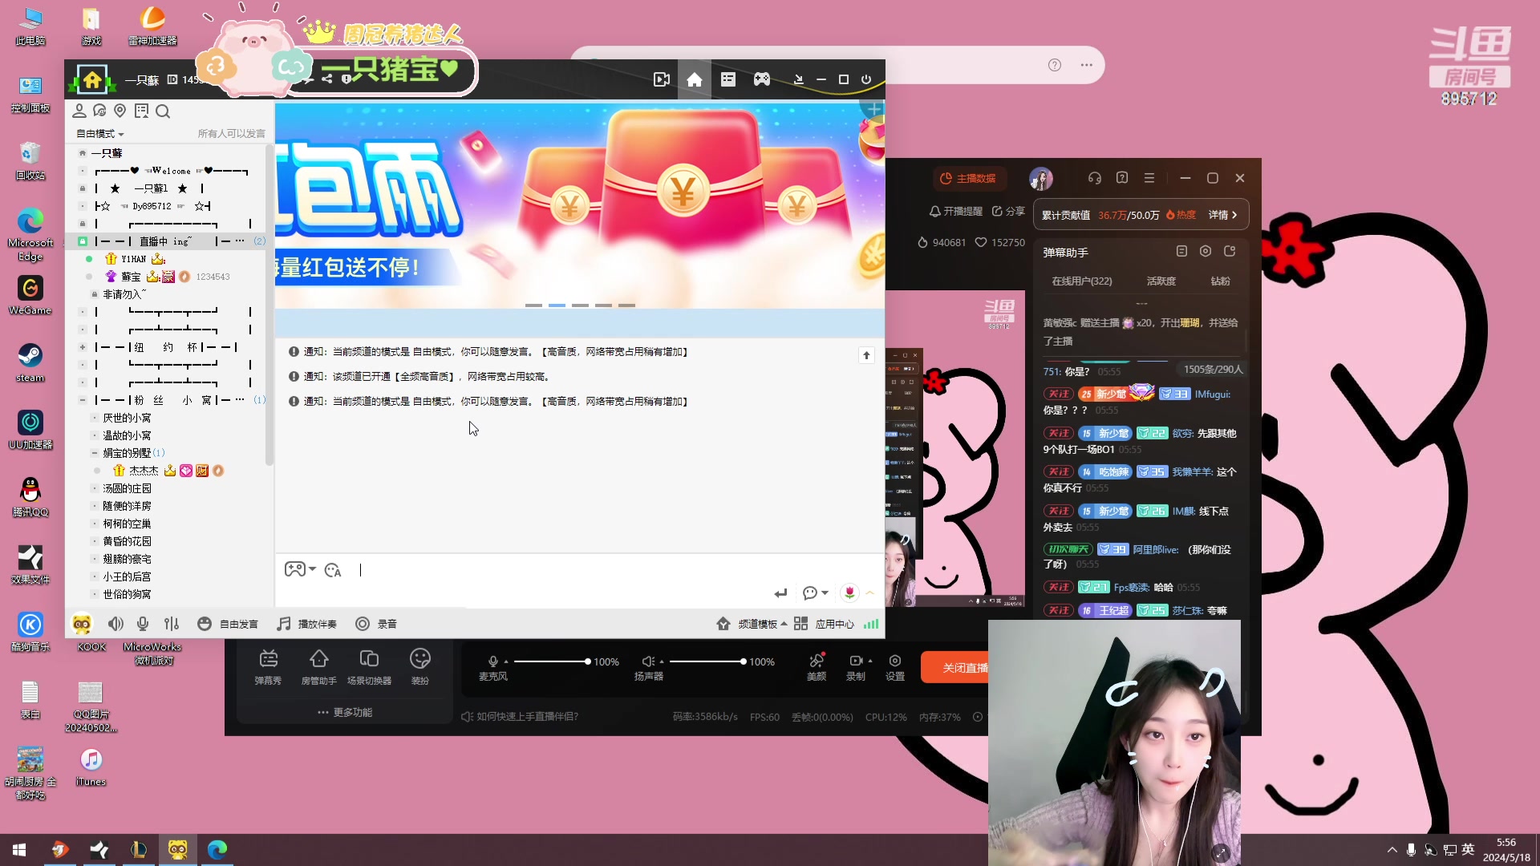The image size is (1540, 866).
Task: Click 详情 link in contribution bar
Action: [1222, 215]
